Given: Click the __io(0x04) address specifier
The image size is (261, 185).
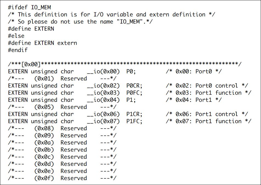Looking at the screenshot, I should pyautogui.click(x=103, y=100).
